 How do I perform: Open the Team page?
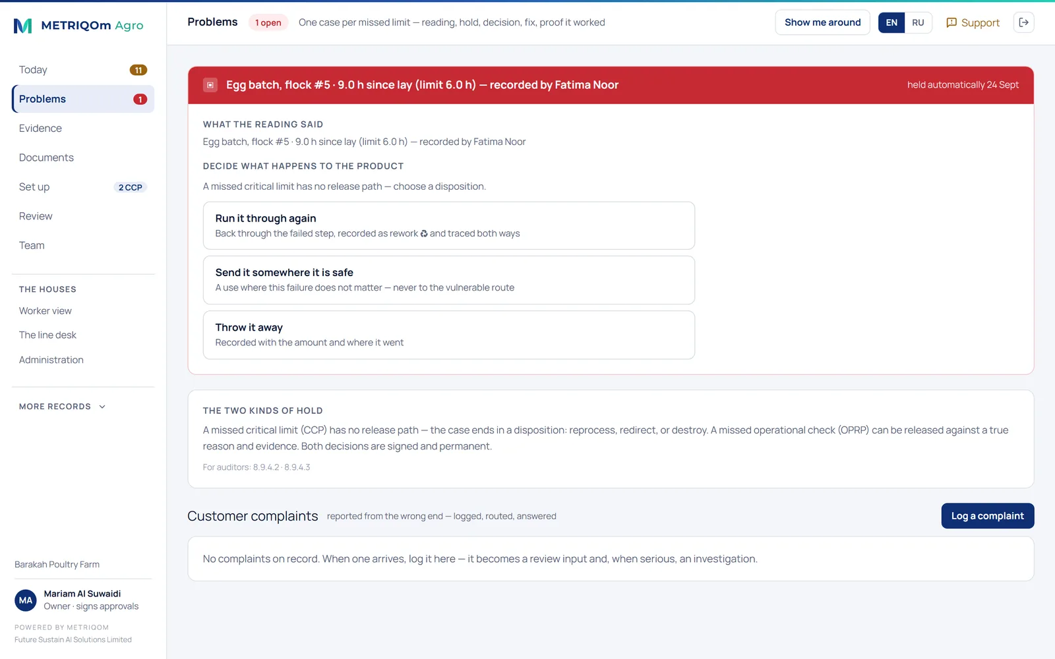pos(83,245)
